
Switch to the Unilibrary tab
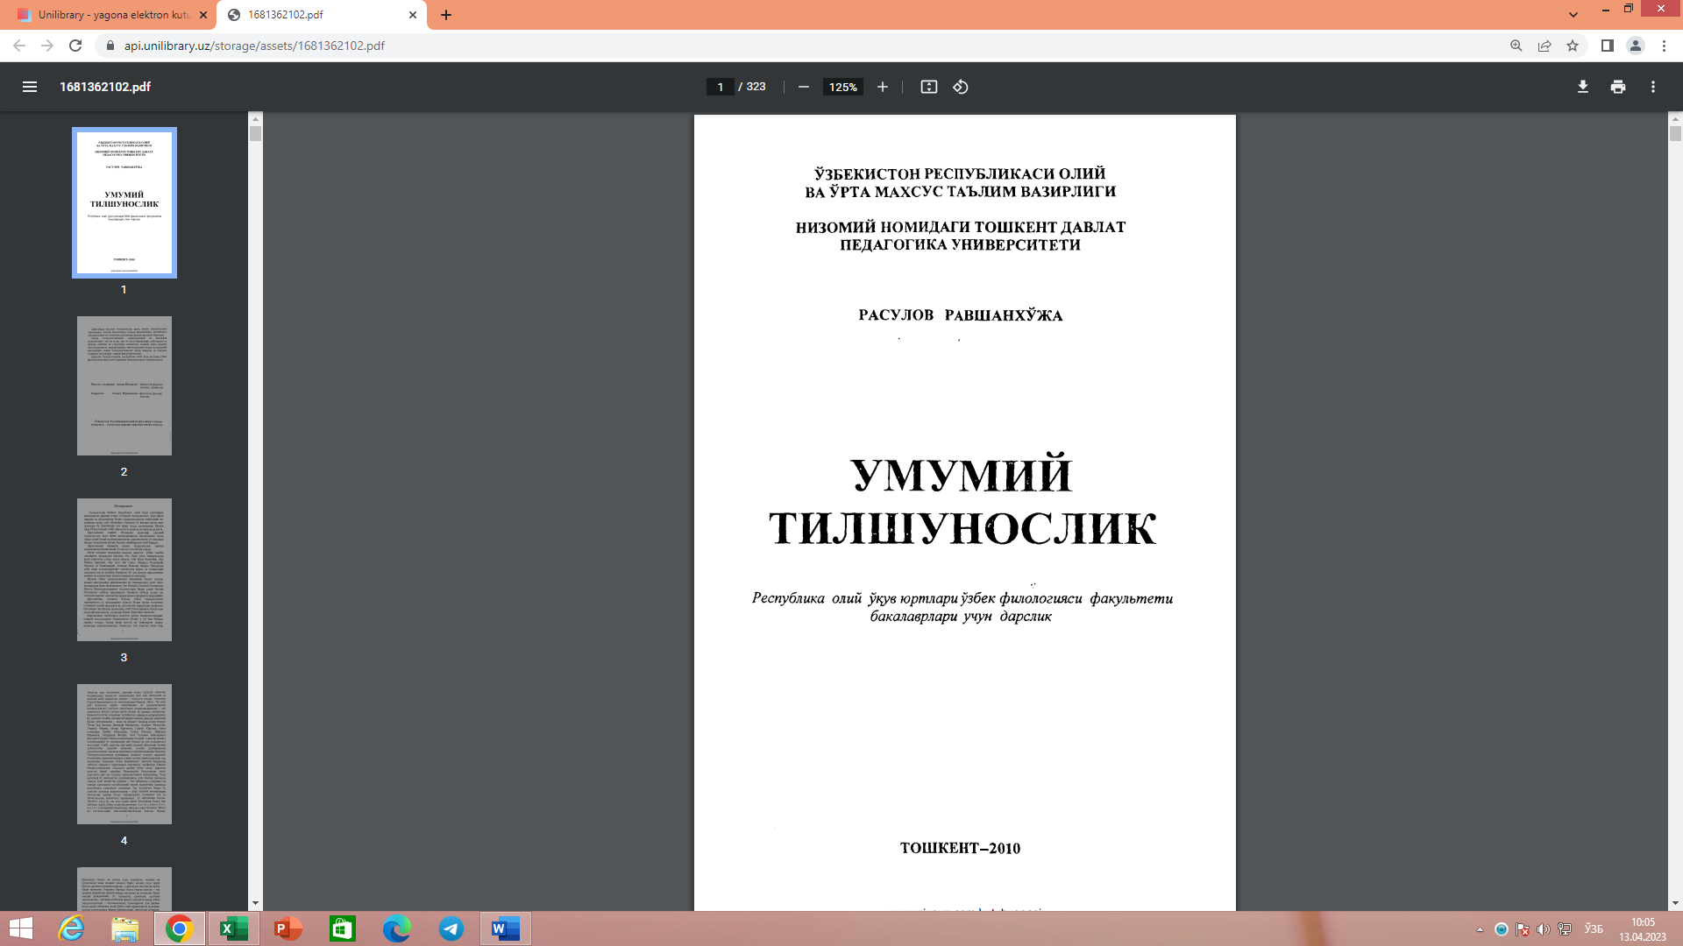[105, 15]
